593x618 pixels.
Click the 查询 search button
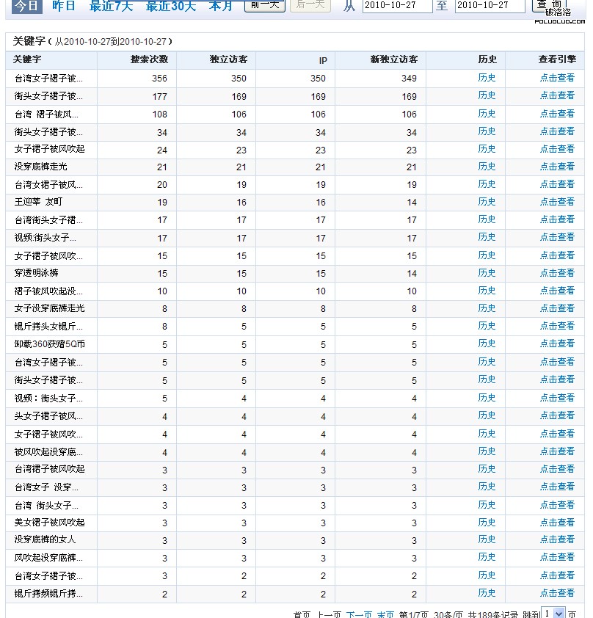coord(549,5)
